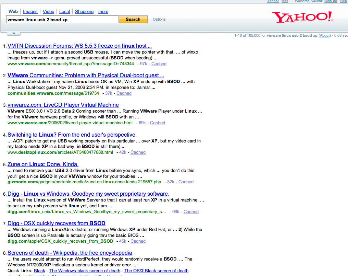This screenshot has height=276, width=348.
Task: Open the 'more' search categories menu
Action: (103, 12)
